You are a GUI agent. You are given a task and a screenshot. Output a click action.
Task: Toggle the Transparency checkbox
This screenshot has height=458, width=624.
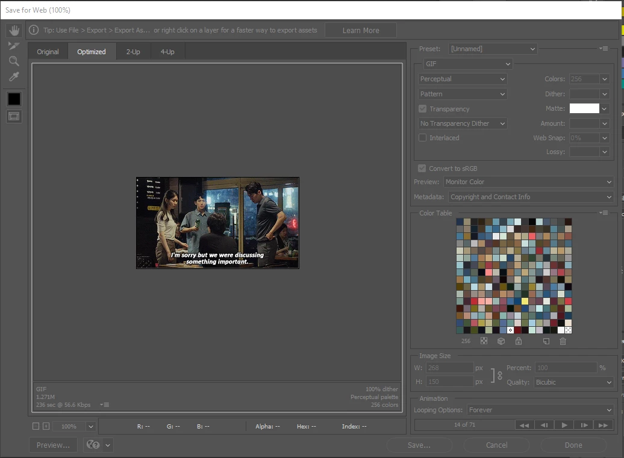423,108
